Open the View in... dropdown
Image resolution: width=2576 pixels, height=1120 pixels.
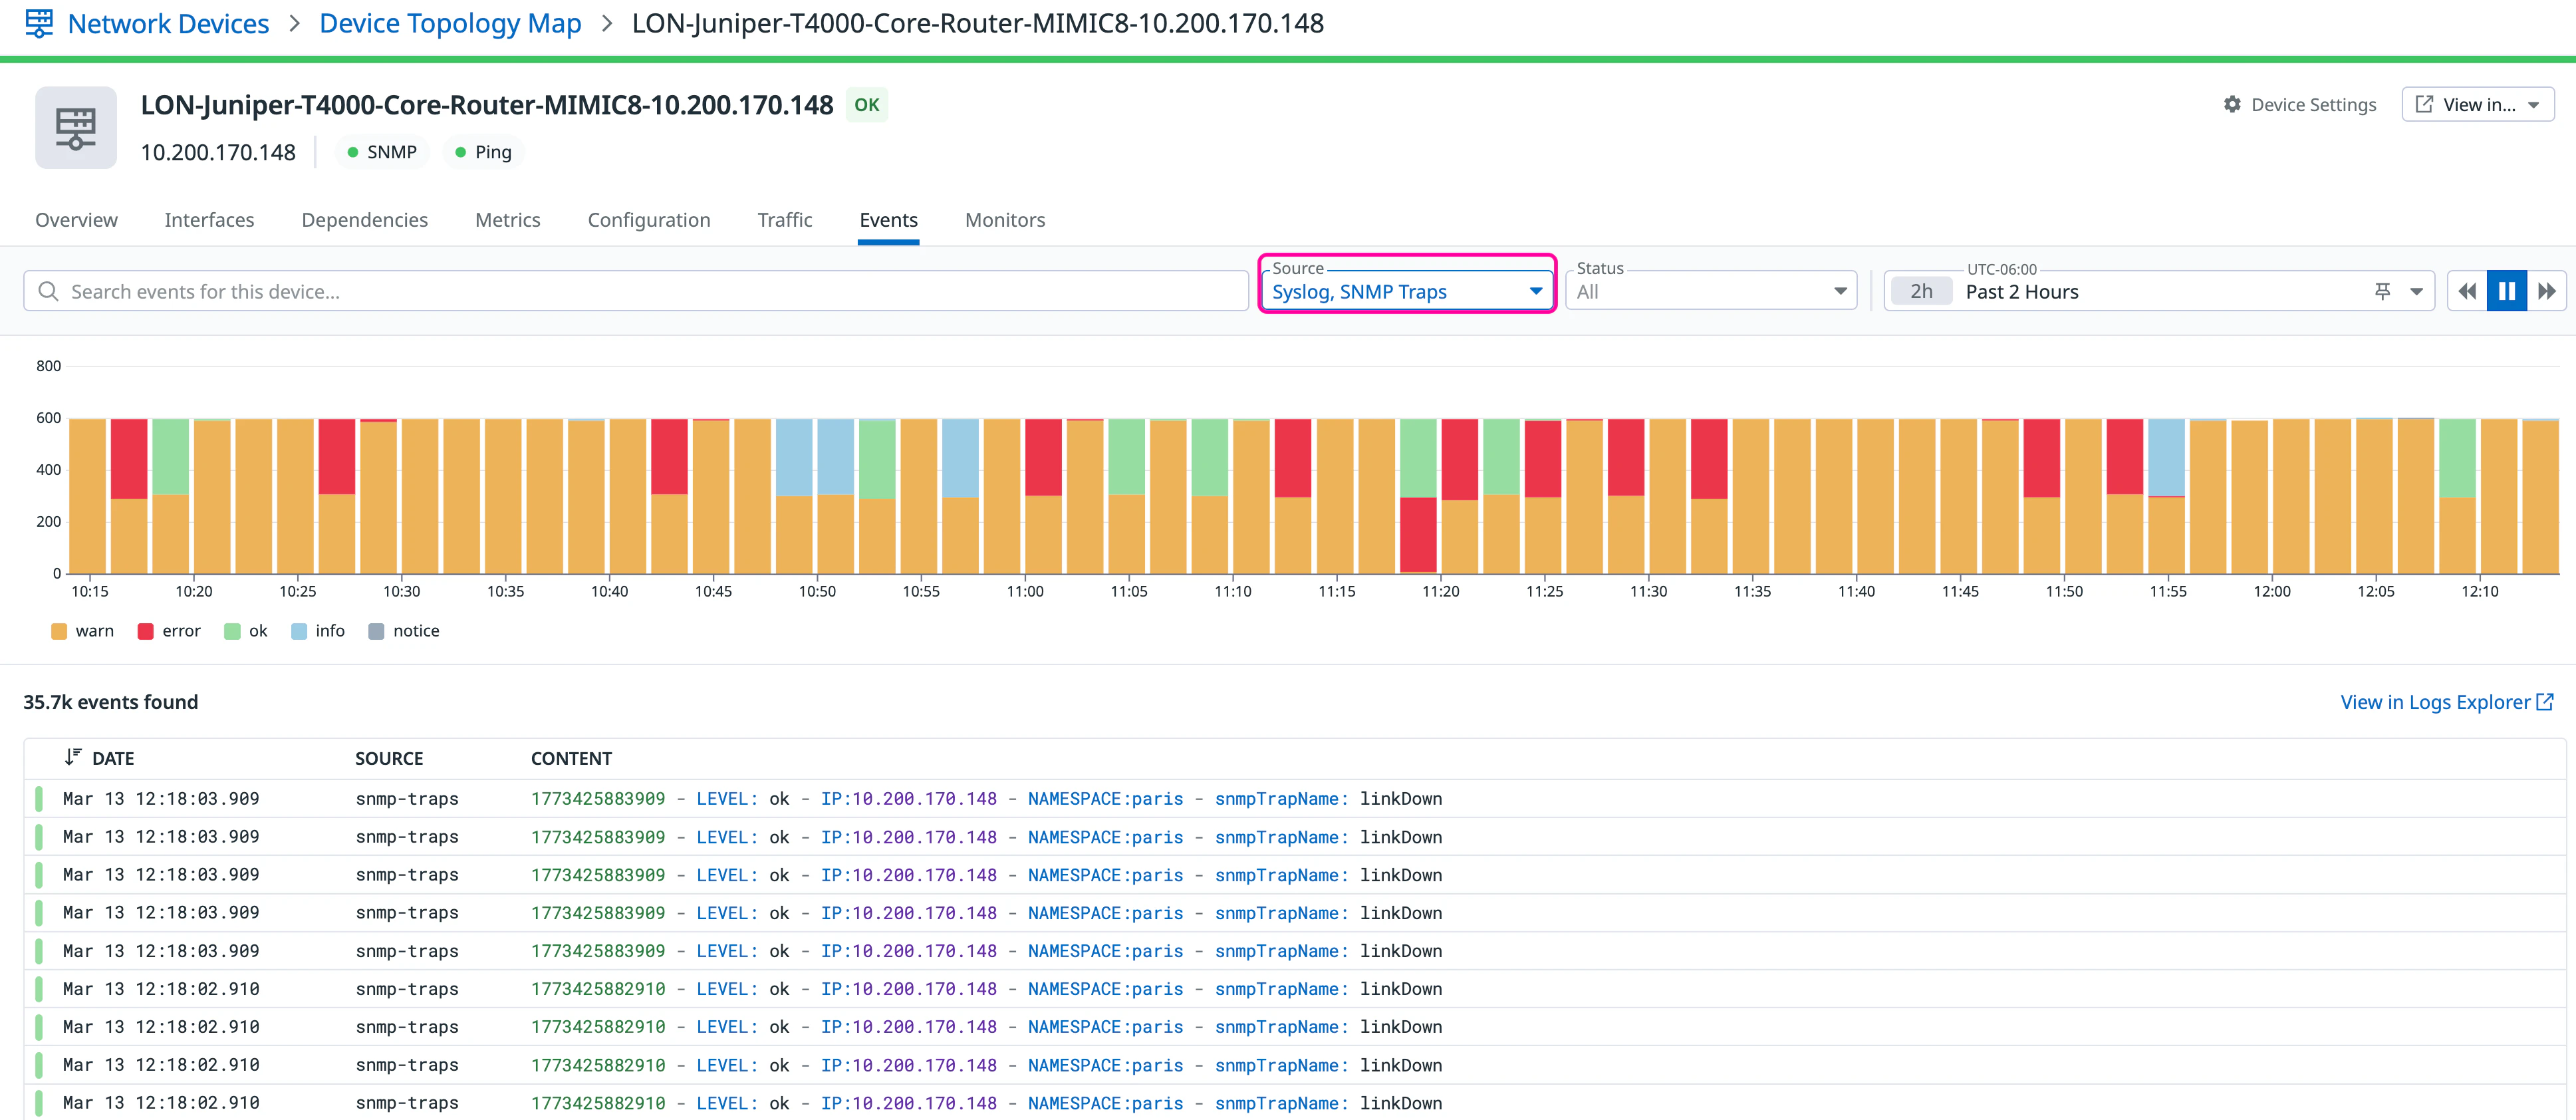[x=2477, y=104]
